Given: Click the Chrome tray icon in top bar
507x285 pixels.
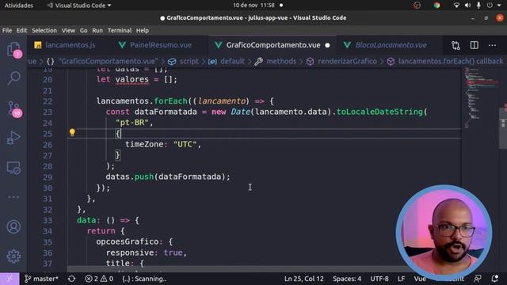Looking at the screenshot, I should pyautogui.click(x=436, y=6).
